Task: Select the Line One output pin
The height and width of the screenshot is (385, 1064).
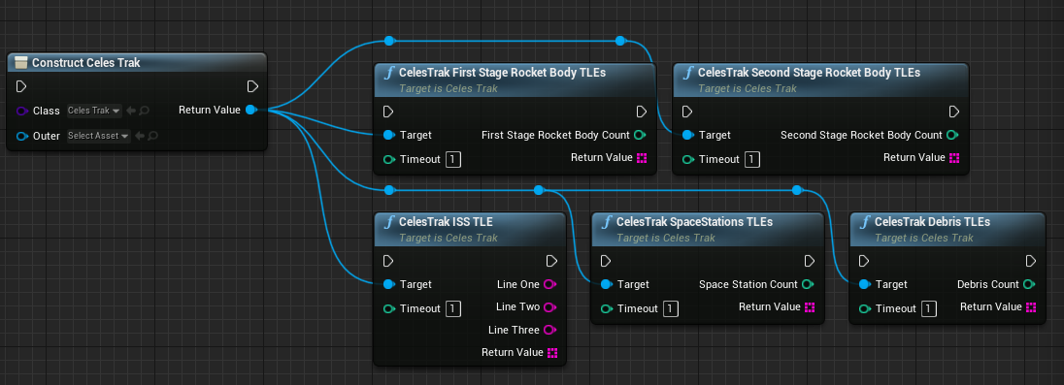Action: (550, 284)
